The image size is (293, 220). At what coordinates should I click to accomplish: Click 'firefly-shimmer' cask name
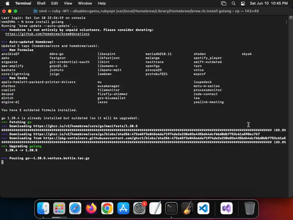click(x=112, y=94)
